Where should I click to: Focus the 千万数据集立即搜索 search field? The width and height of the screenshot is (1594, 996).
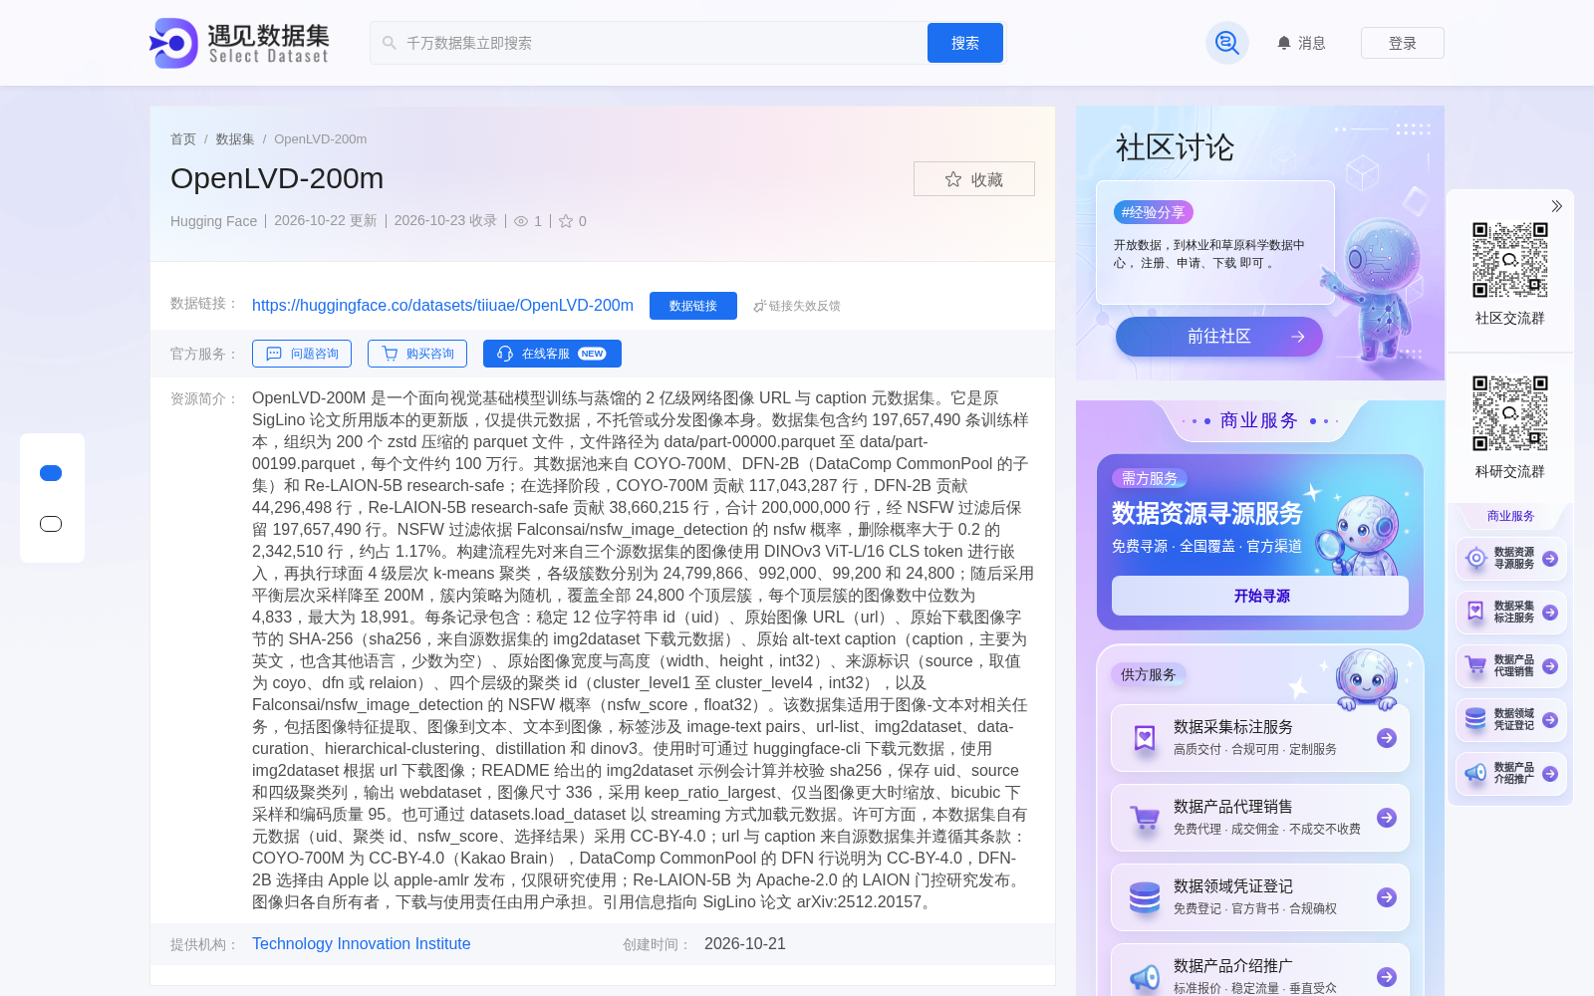click(648, 43)
